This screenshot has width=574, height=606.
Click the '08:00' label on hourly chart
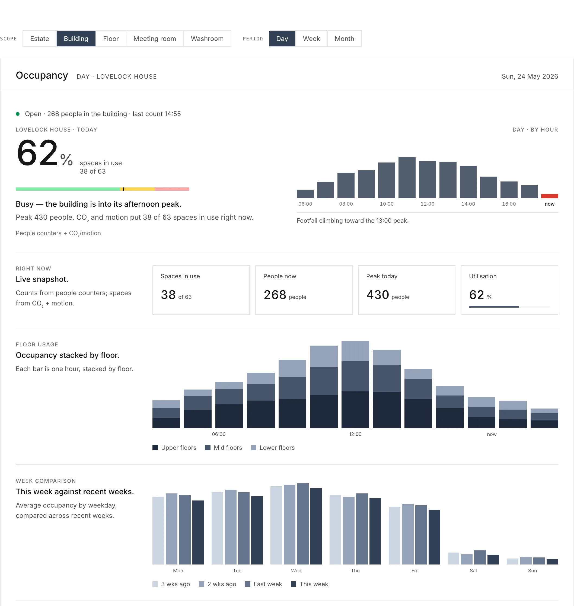point(346,204)
